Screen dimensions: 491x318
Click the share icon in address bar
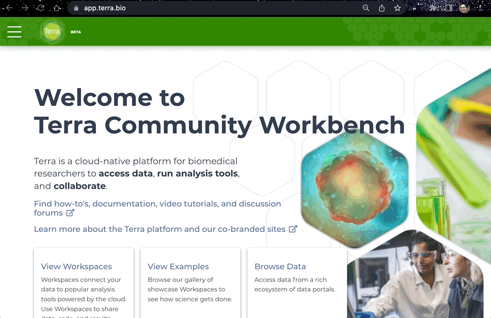(x=382, y=8)
